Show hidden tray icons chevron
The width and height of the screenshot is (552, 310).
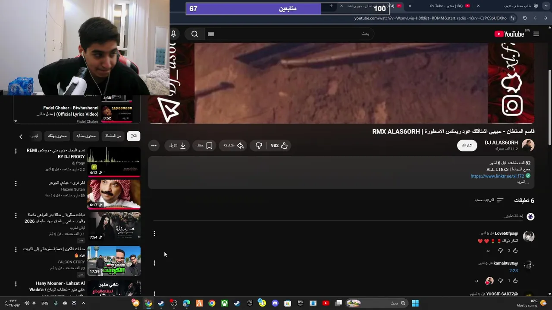click(83, 303)
